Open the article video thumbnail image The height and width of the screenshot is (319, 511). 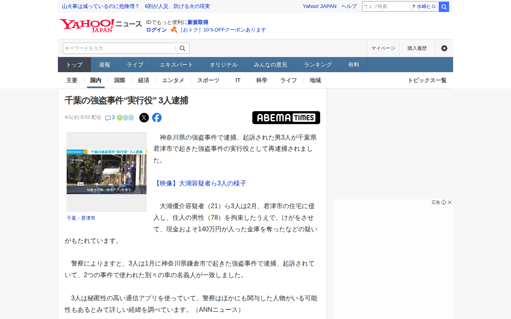[x=107, y=172]
